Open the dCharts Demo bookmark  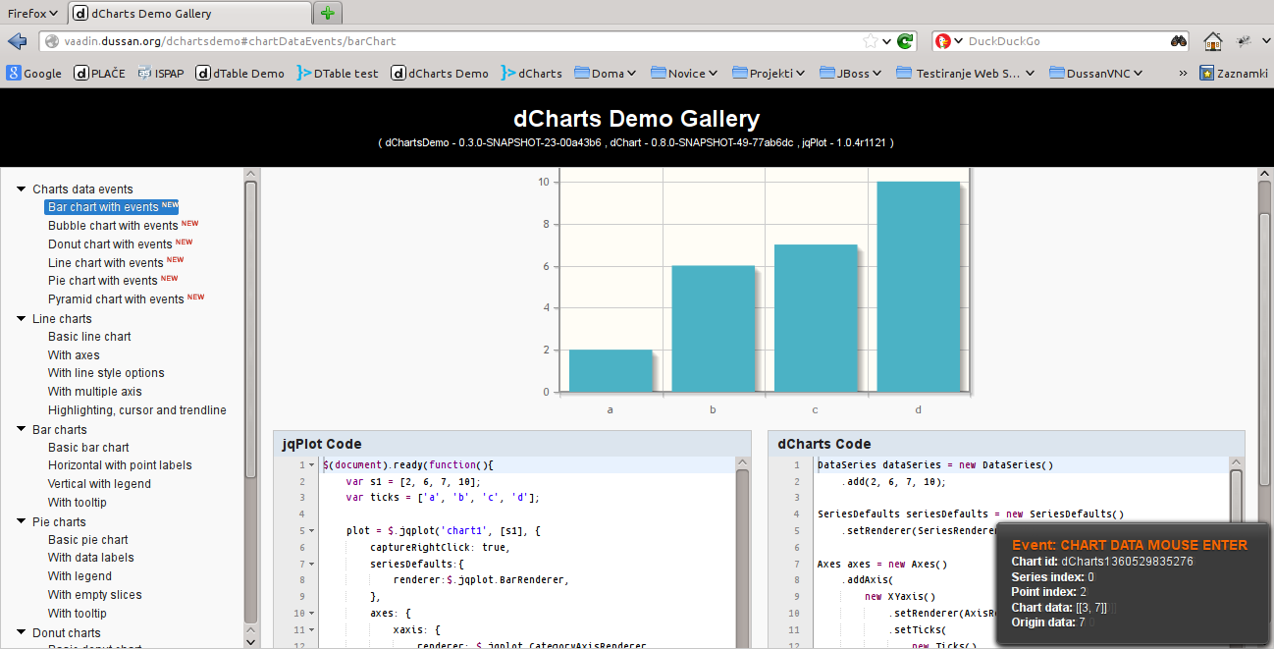pos(440,73)
